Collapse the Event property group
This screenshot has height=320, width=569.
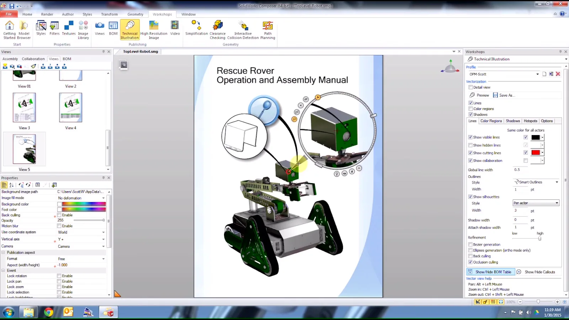point(3,271)
